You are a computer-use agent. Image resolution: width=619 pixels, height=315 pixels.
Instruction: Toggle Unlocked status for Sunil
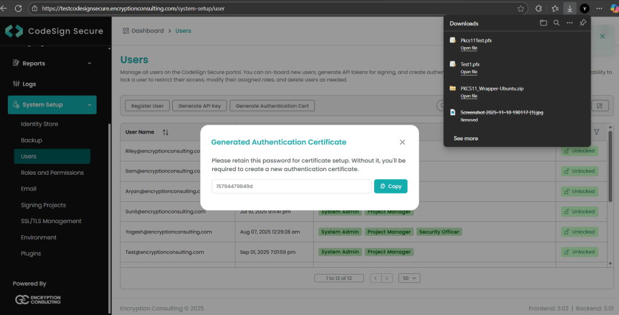click(x=580, y=212)
